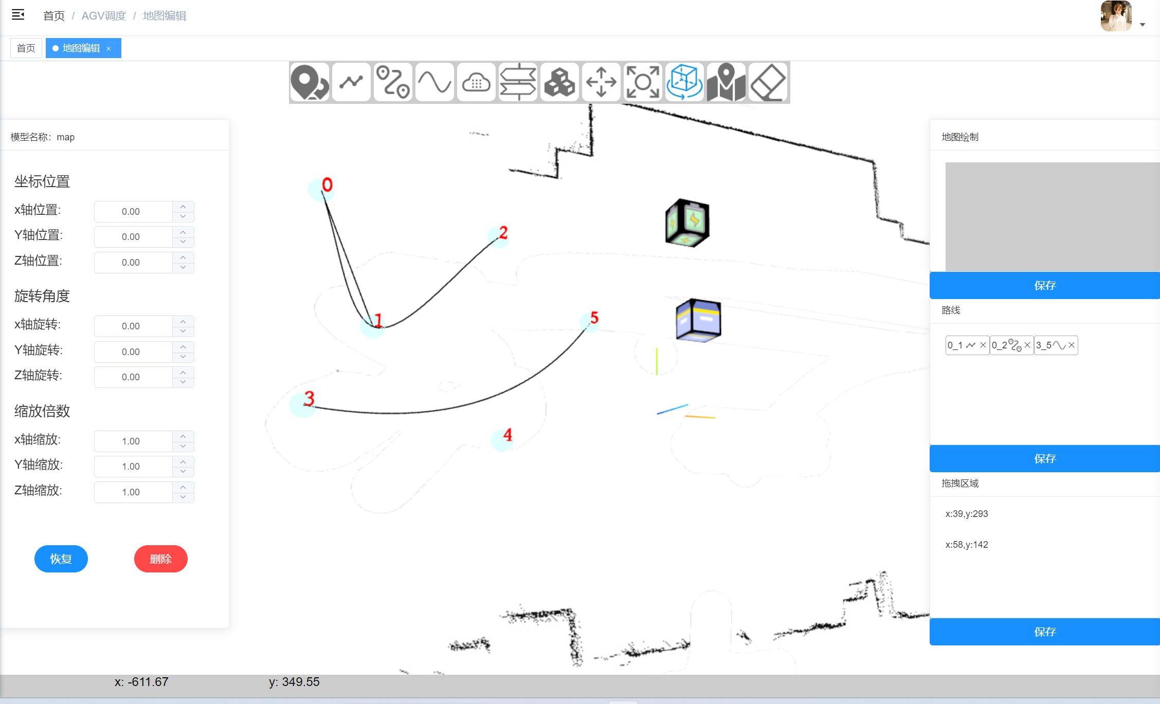Open the map marker tool
This screenshot has width=1160, height=704.
(x=726, y=82)
